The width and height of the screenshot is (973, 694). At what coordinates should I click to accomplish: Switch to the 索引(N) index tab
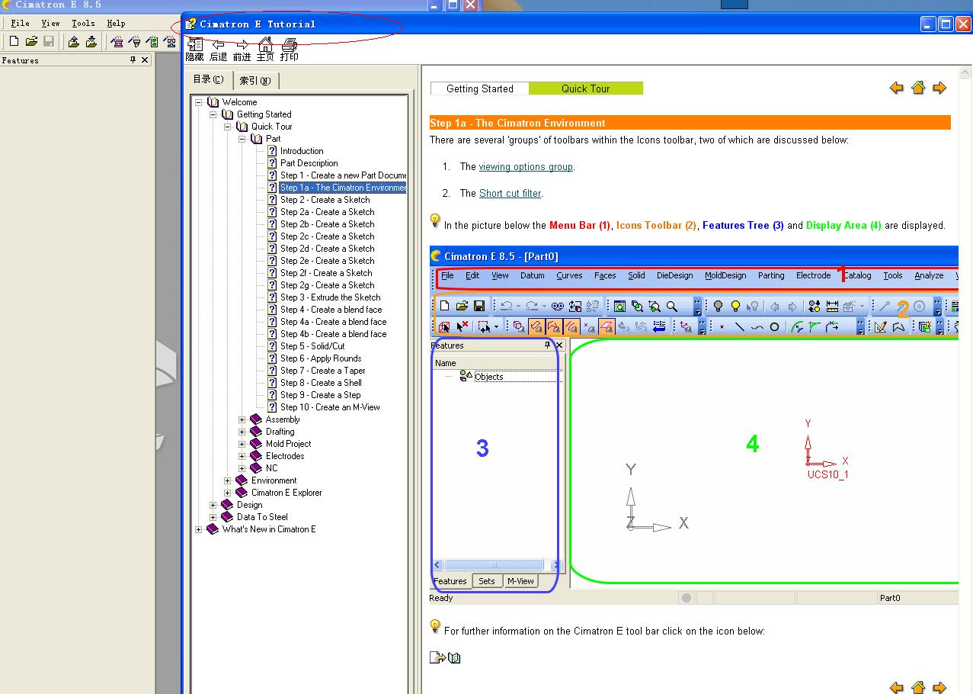[255, 80]
